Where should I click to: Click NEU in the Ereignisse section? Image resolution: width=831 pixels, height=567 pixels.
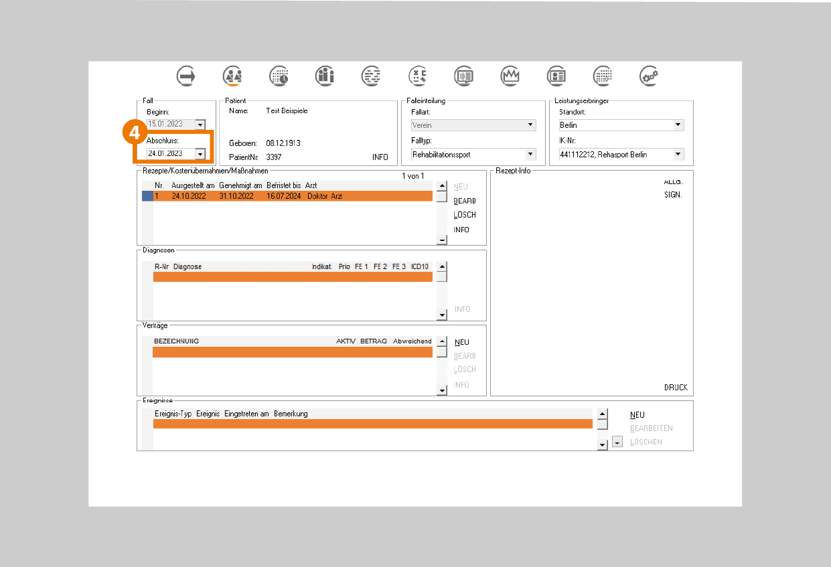point(637,415)
